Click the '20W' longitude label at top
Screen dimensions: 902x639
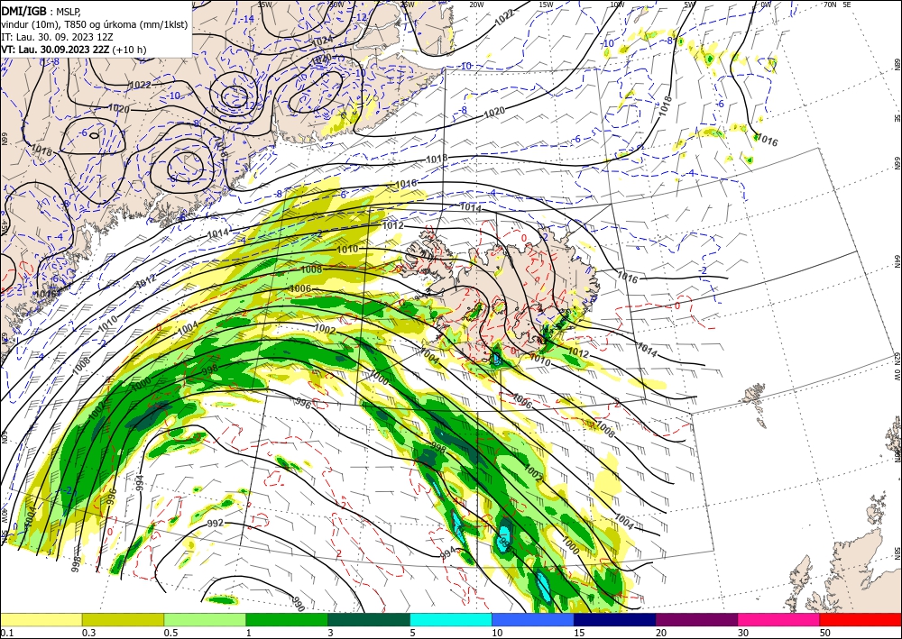click(x=476, y=5)
